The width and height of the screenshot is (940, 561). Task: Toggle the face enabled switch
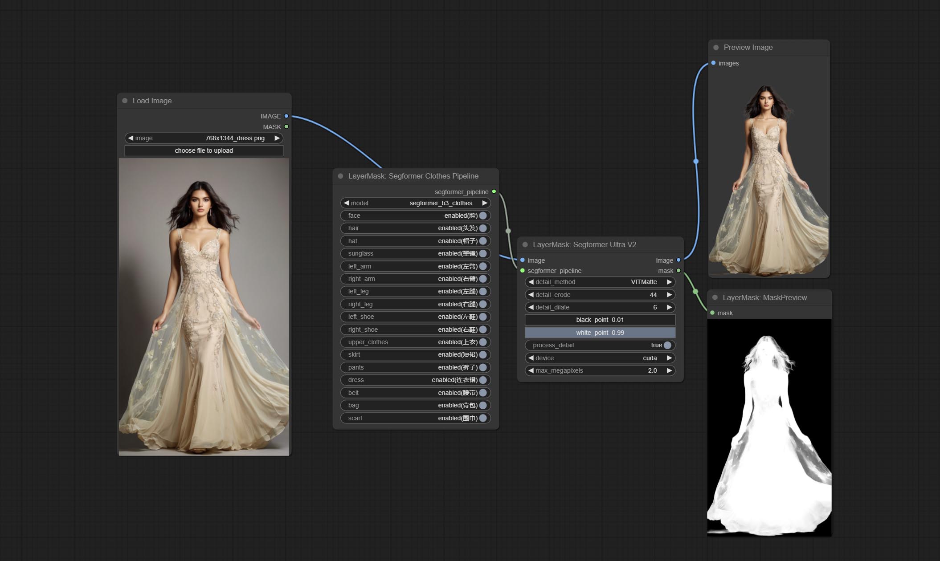click(483, 215)
